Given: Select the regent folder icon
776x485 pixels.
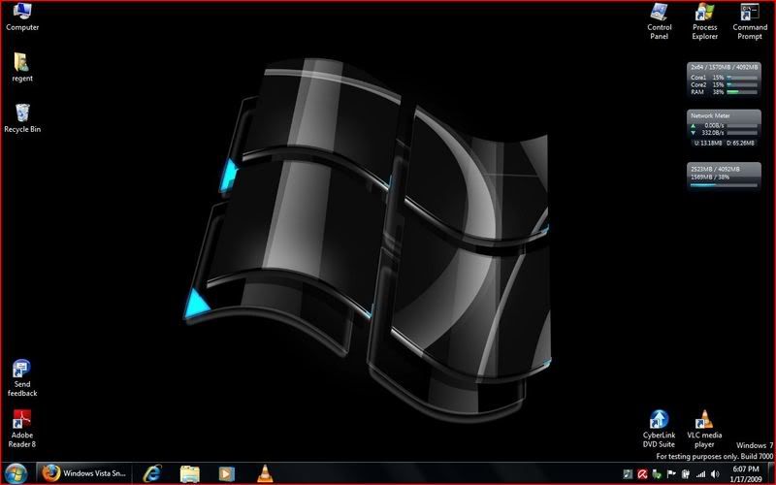Looking at the screenshot, I should tap(21, 67).
